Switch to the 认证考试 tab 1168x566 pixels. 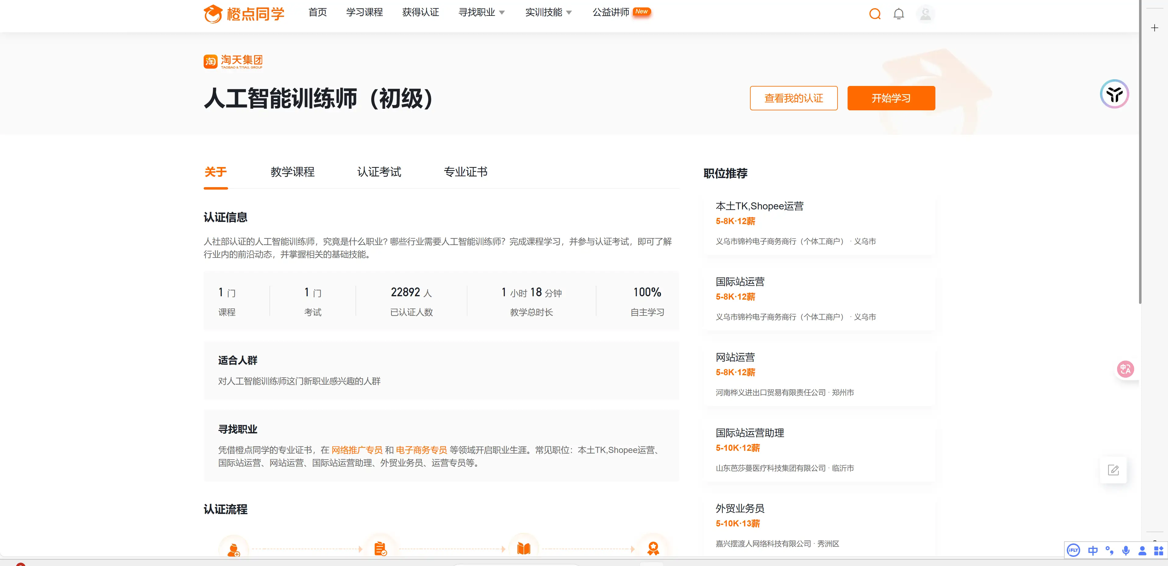pyautogui.click(x=379, y=172)
